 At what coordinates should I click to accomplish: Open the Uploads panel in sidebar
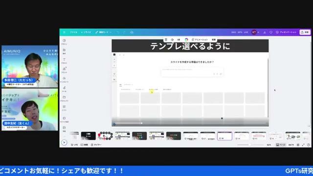[64, 80]
